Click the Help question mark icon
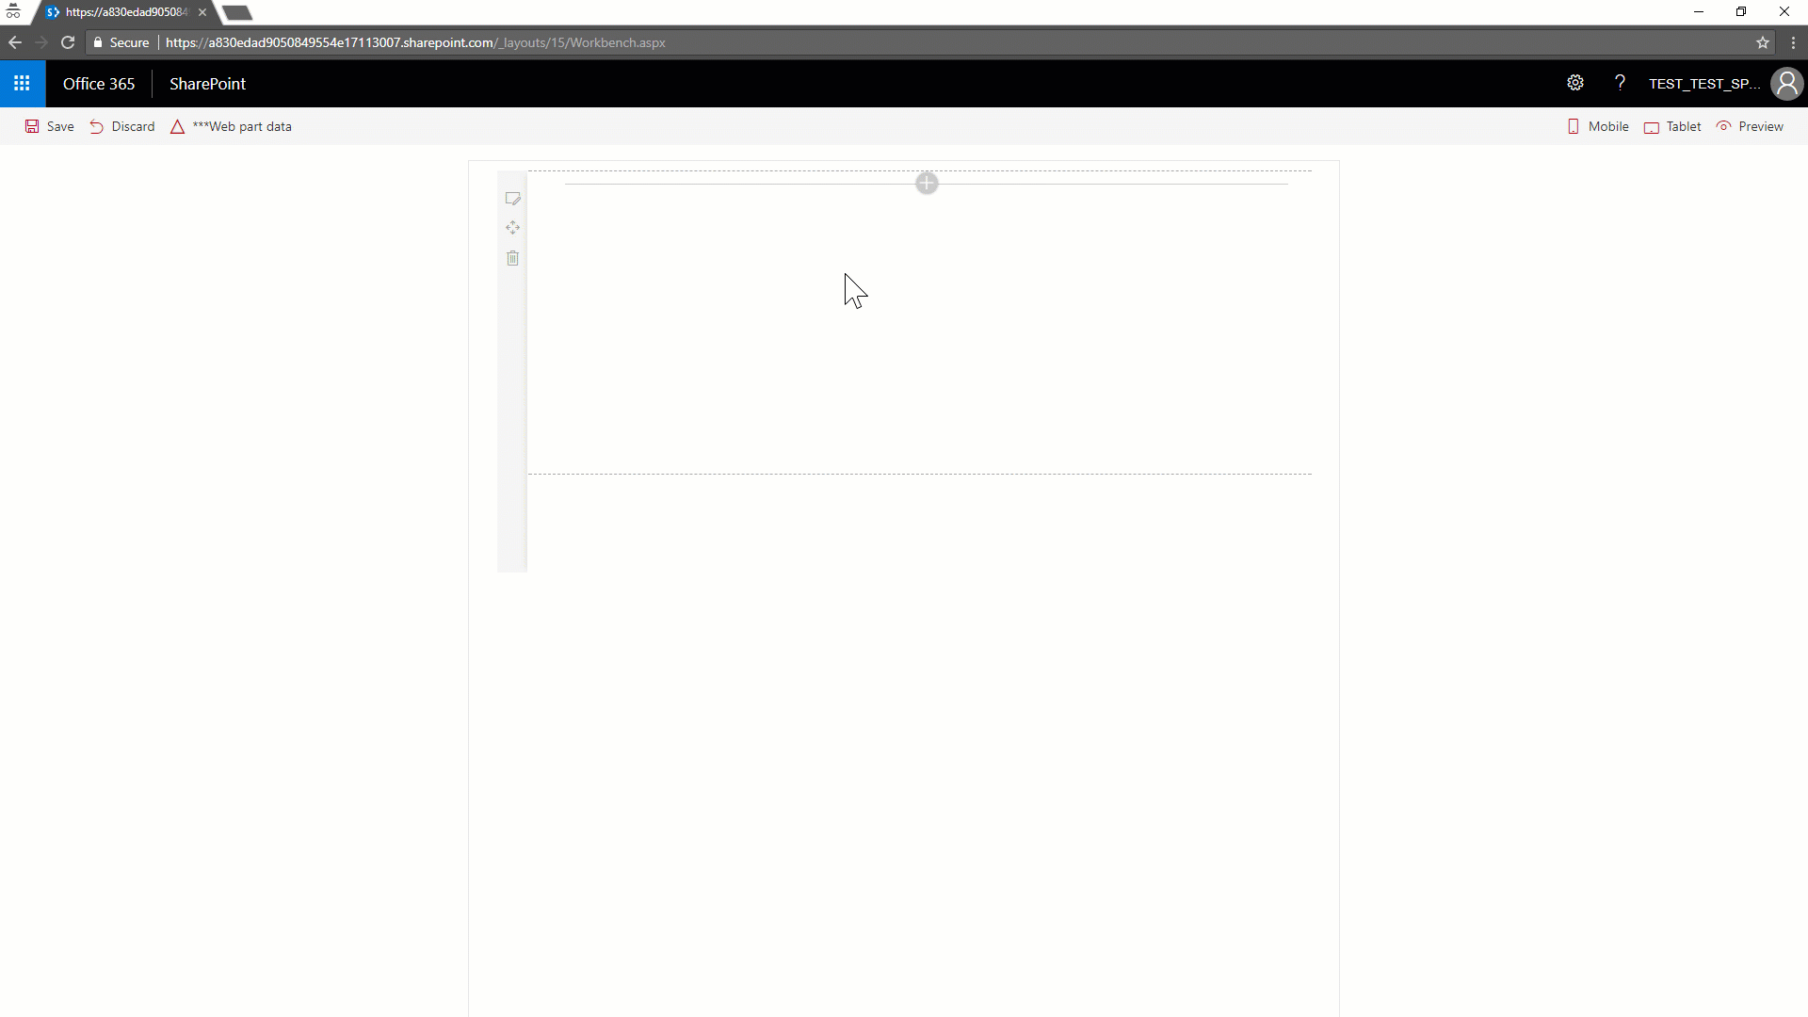 click(x=1621, y=83)
